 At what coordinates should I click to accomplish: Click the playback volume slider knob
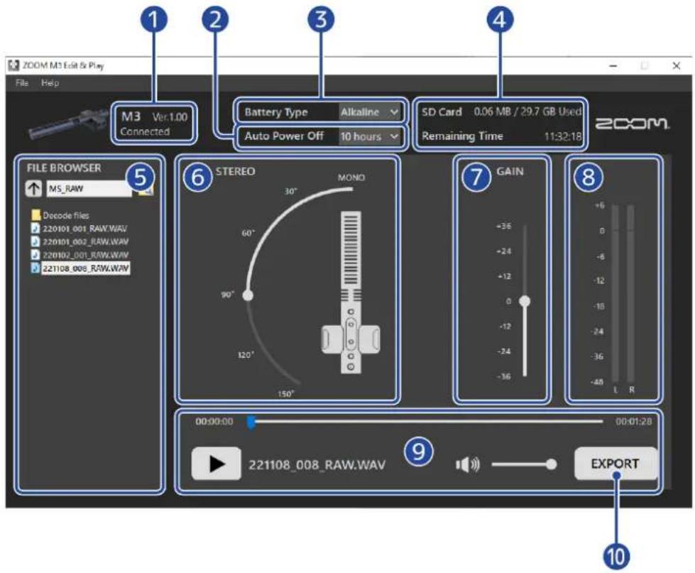click(552, 464)
